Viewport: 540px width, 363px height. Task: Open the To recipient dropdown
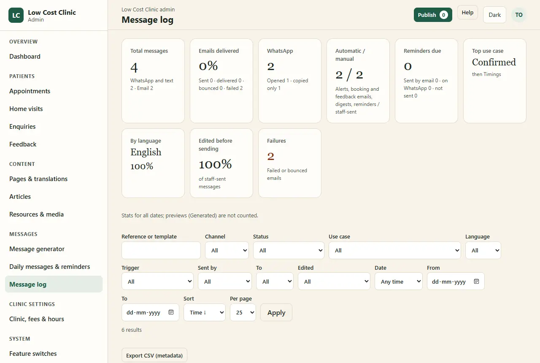[x=275, y=281]
